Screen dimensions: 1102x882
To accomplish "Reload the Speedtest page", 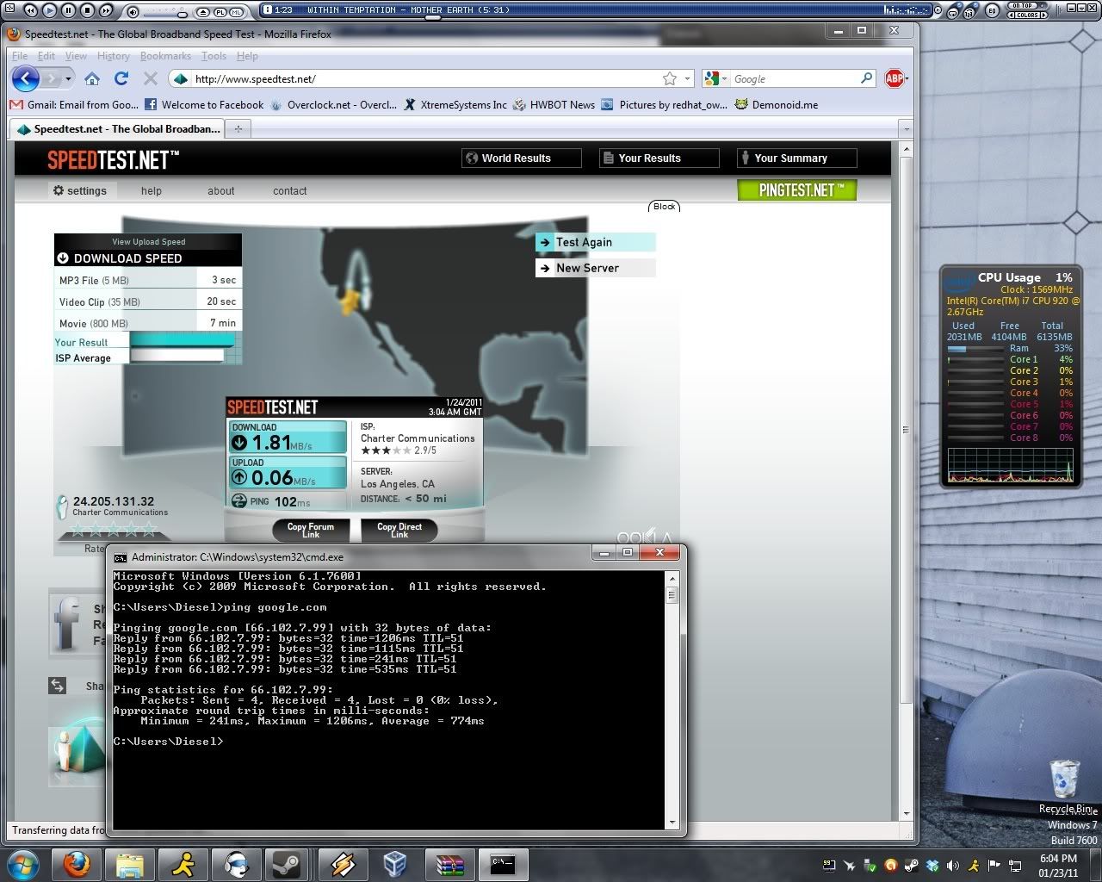I will (121, 78).
